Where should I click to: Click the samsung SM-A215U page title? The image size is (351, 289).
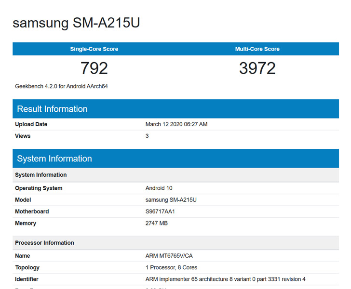point(76,23)
